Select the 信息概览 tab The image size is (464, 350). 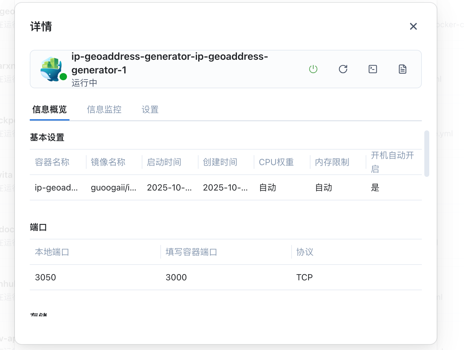pos(50,110)
